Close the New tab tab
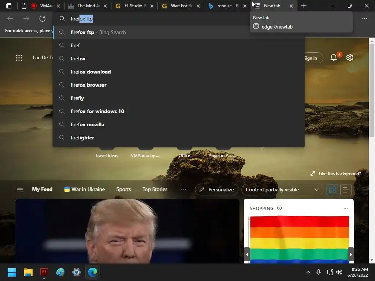 tap(291, 6)
